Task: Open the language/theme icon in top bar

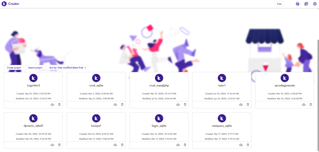Action: point(298,4)
